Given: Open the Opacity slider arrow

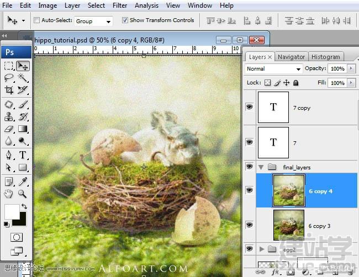Looking at the screenshot, I should coord(351,68).
